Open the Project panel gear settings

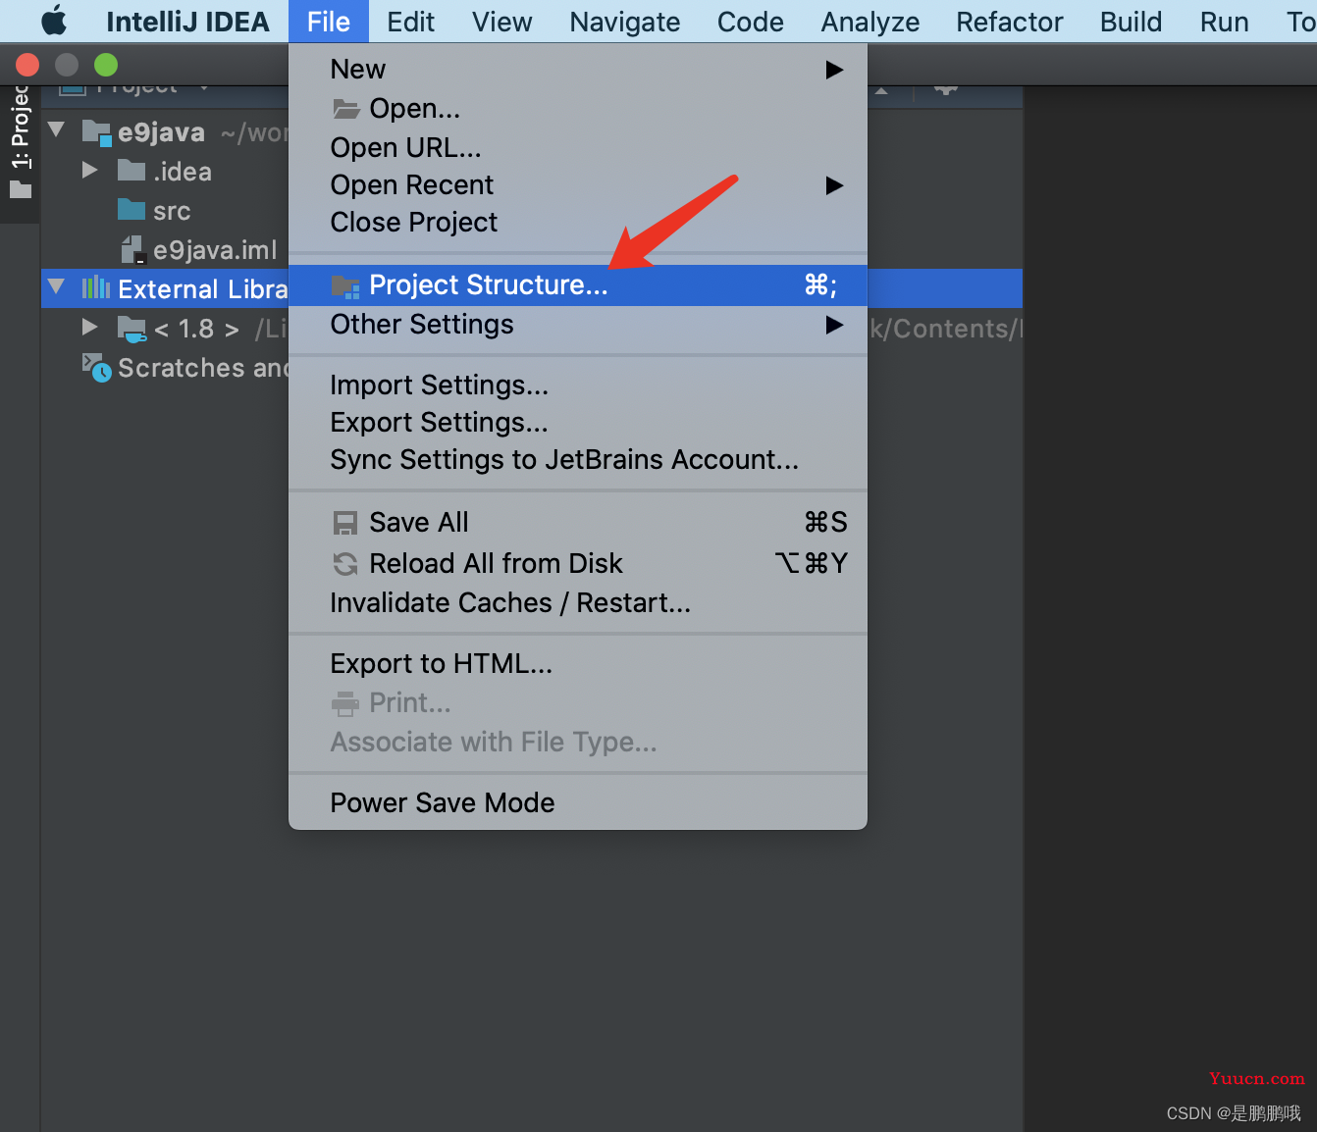coord(946,89)
